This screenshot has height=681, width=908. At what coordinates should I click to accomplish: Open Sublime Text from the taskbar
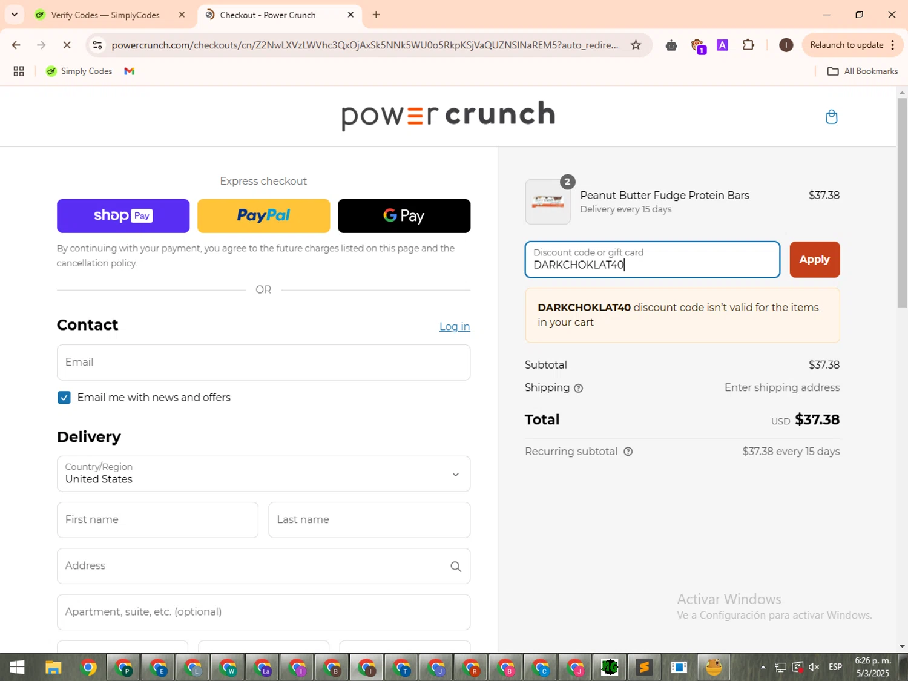tap(644, 668)
